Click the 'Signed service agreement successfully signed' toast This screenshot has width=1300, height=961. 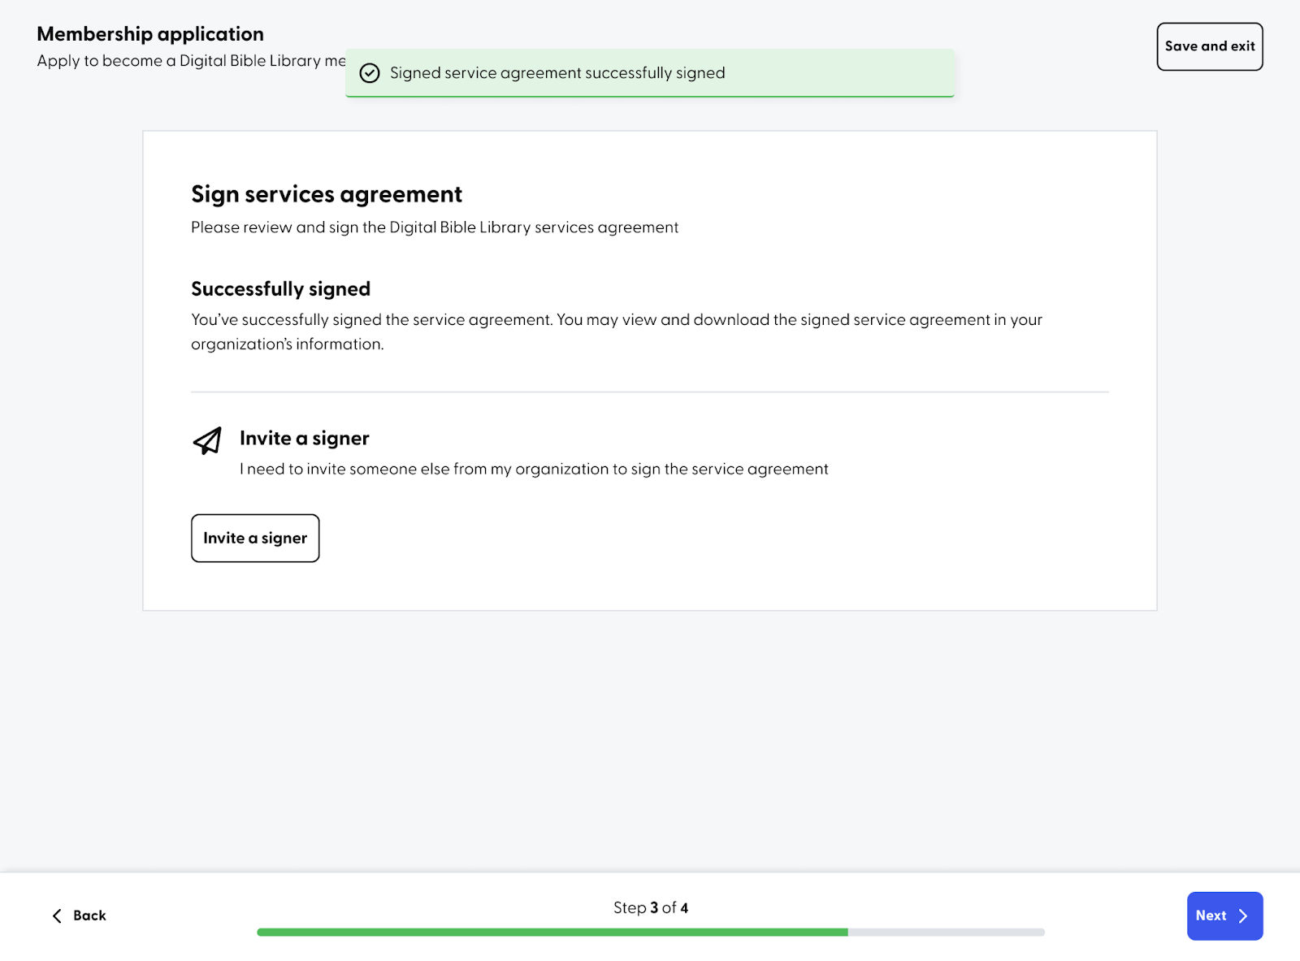pyautogui.click(x=650, y=73)
